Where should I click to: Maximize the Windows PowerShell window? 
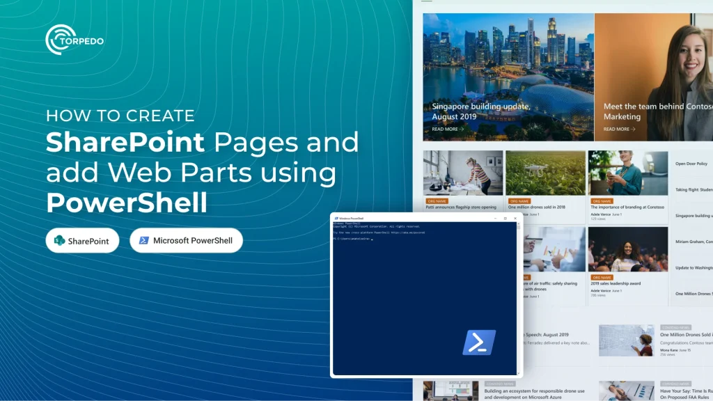point(506,218)
